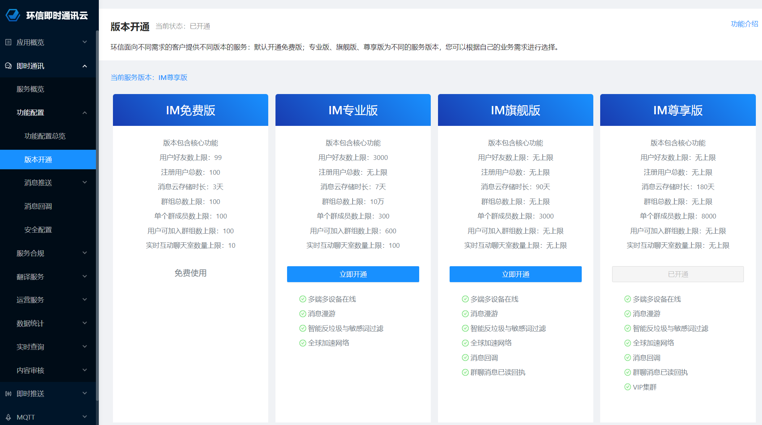
Task: Click 立即开通 under IM专业版
Action: [x=353, y=274]
